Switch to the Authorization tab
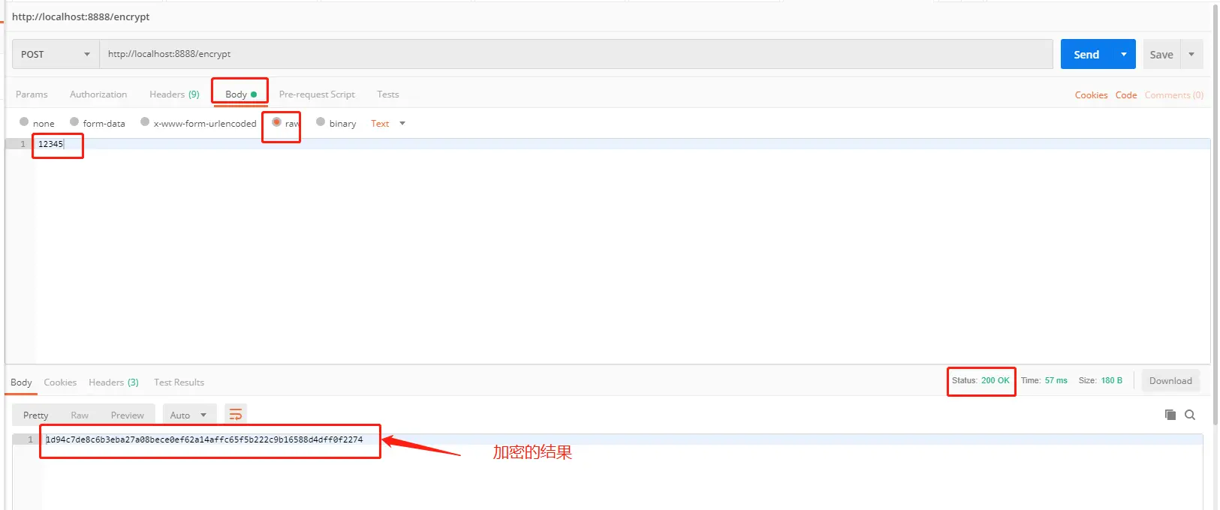Viewport: 1220px width, 510px height. (x=98, y=94)
